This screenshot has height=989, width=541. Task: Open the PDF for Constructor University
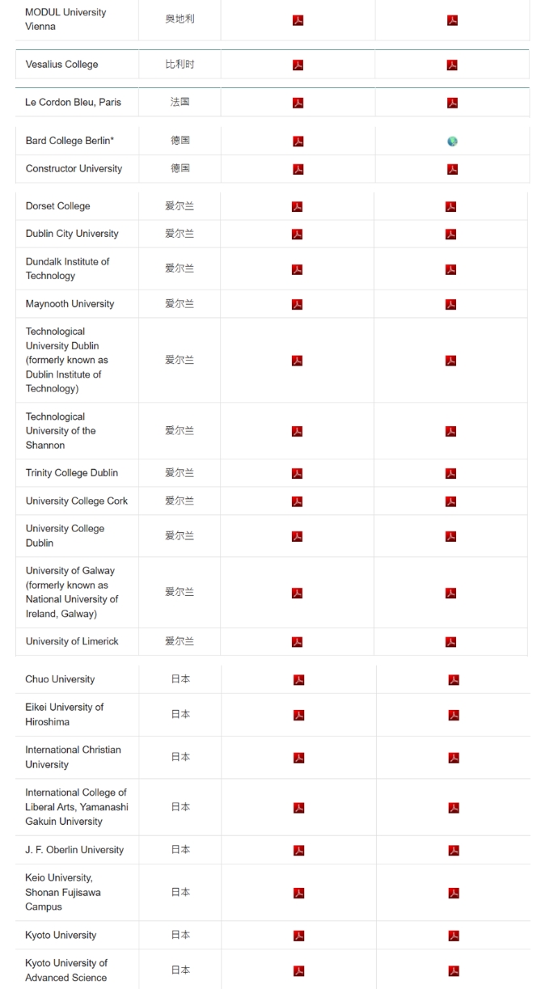pos(298,168)
